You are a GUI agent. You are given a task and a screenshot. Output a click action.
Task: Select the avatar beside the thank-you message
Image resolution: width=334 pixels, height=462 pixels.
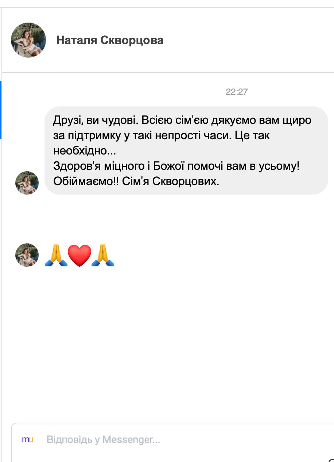27,183
